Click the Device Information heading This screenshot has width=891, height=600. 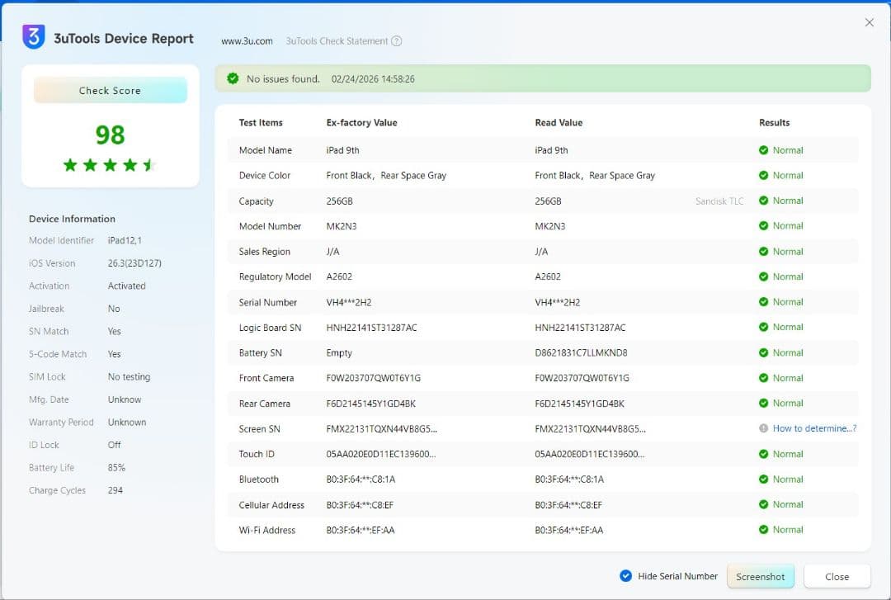coord(72,219)
